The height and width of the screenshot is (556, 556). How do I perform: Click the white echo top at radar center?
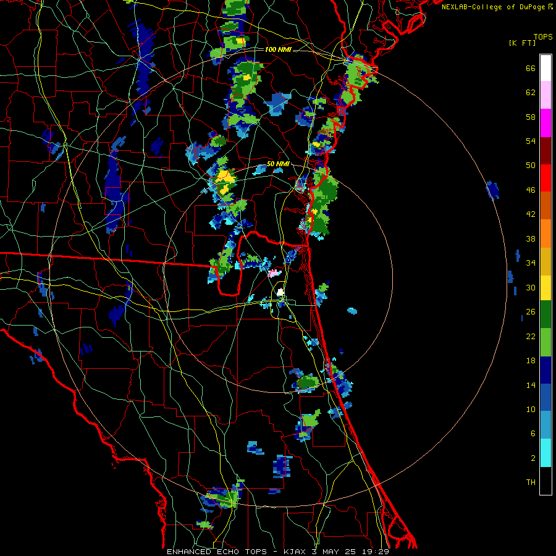coord(280,292)
